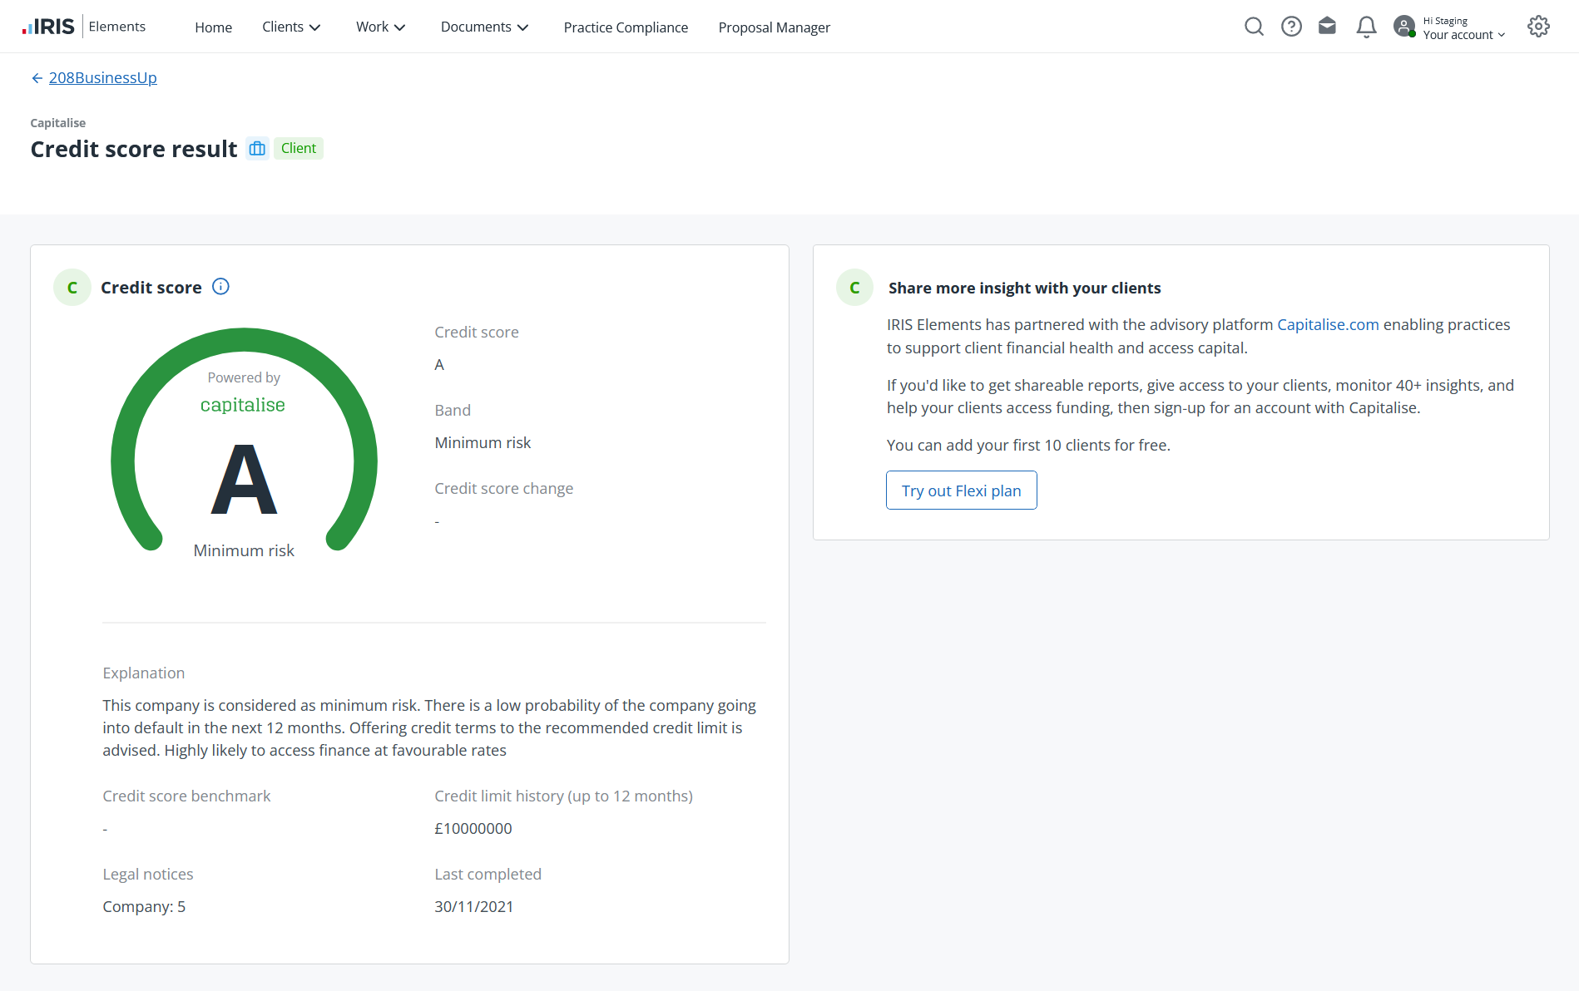Click the back arrow icon
1579x991 pixels.
tap(37, 78)
